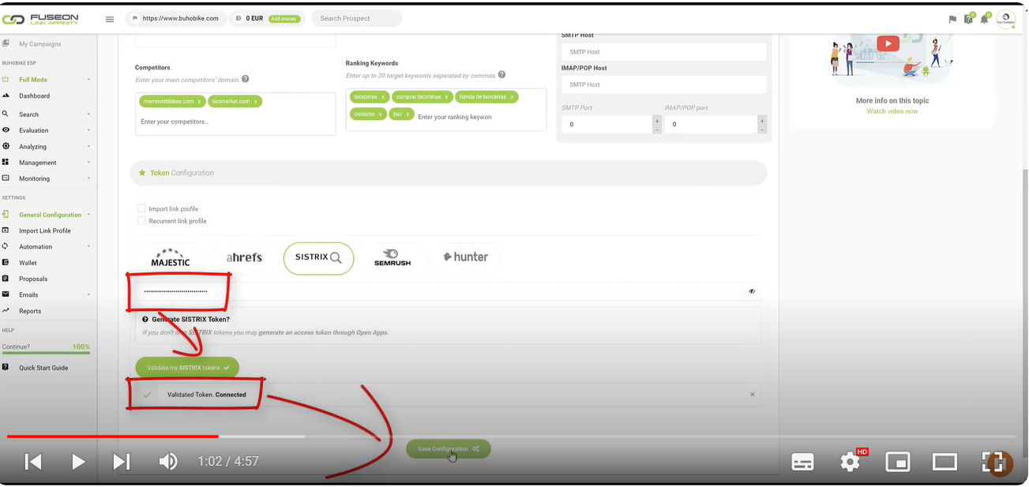Open the Wallet menu item

[28, 263]
